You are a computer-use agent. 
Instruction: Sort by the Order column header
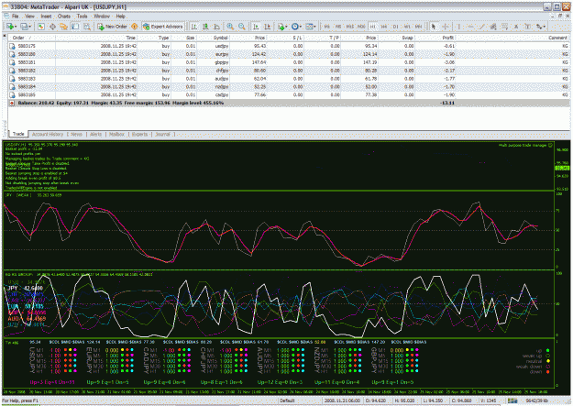pos(32,38)
